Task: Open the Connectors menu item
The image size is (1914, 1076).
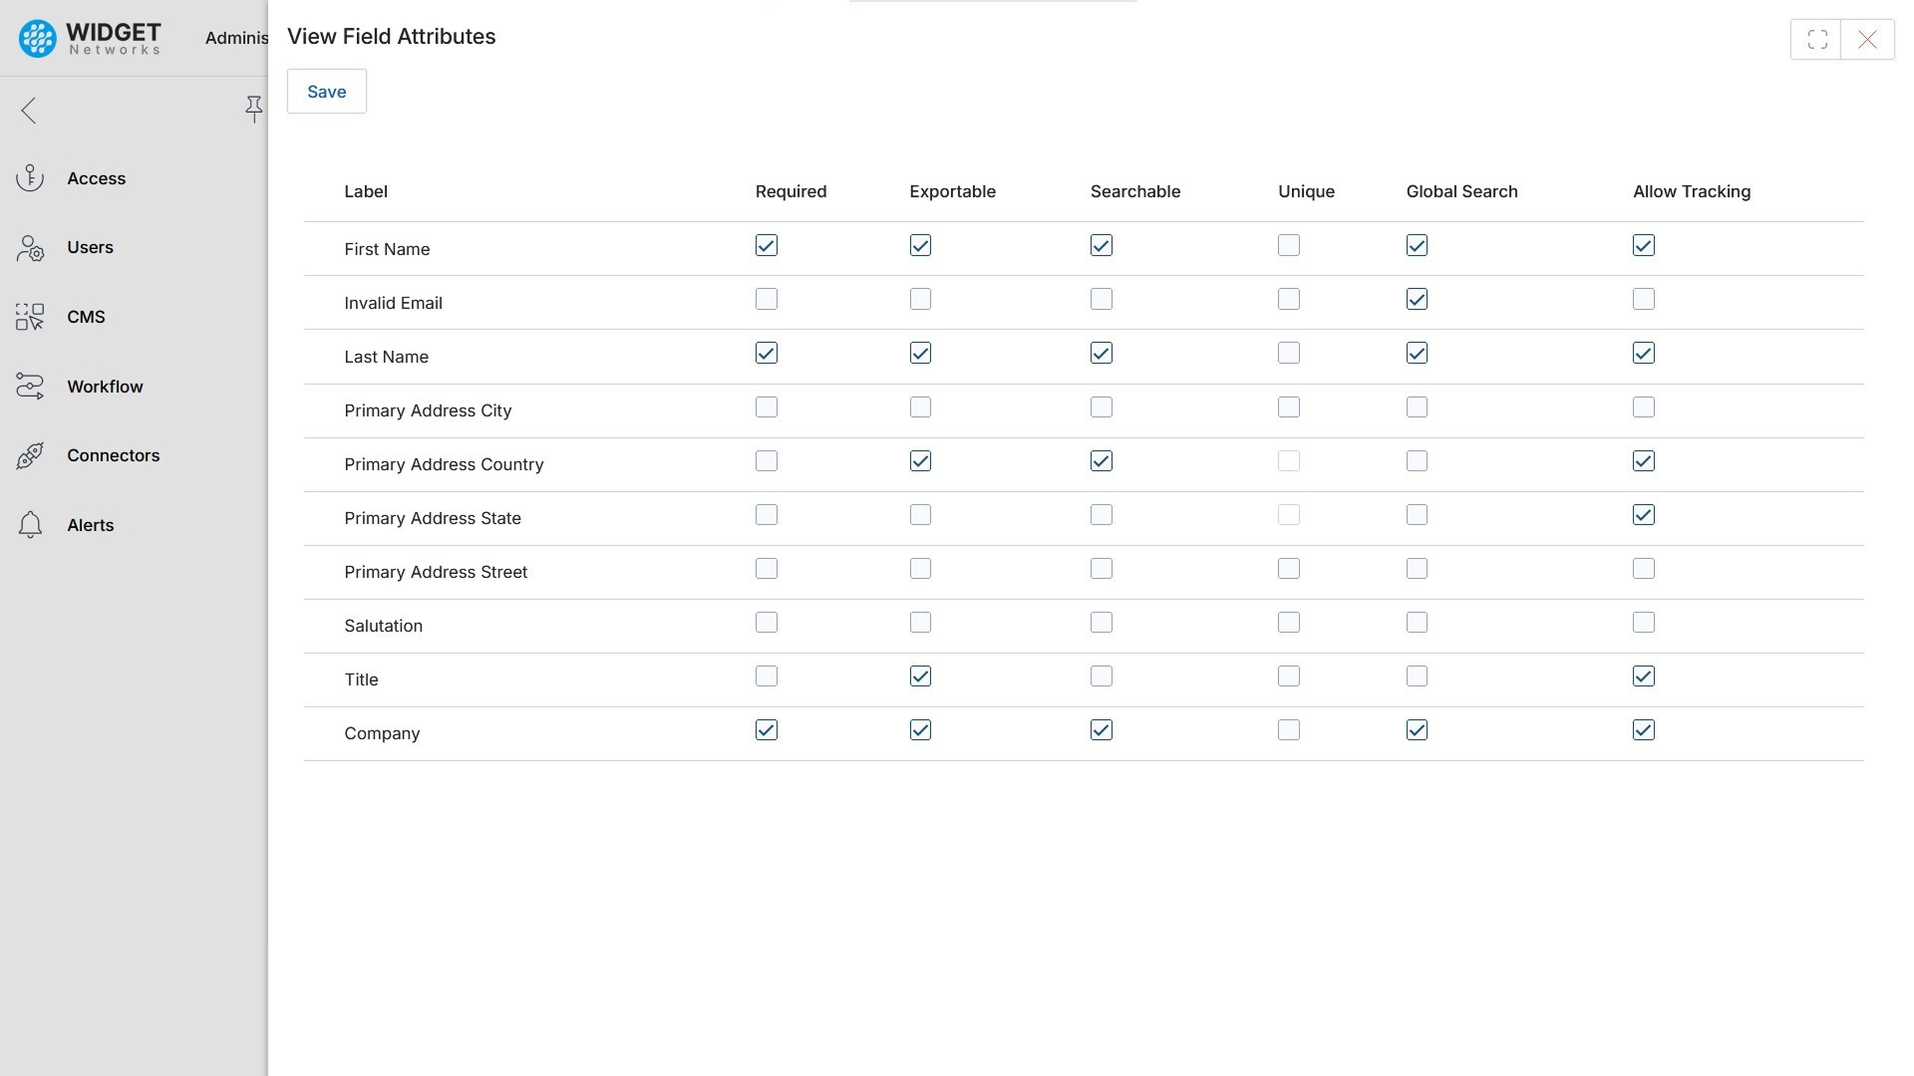Action: tap(113, 455)
